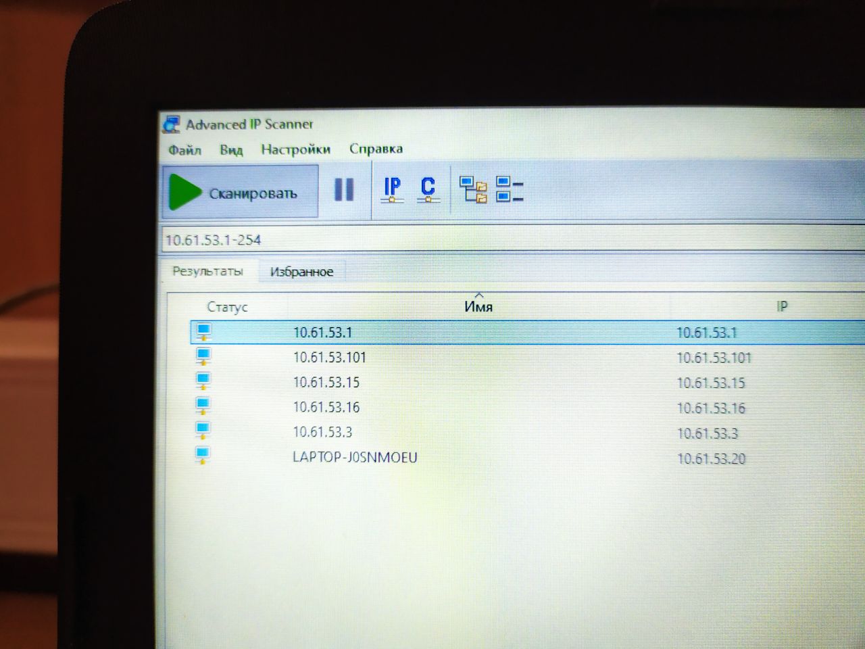Sort by the Статус column header
The height and width of the screenshot is (649, 865).
pos(227,307)
